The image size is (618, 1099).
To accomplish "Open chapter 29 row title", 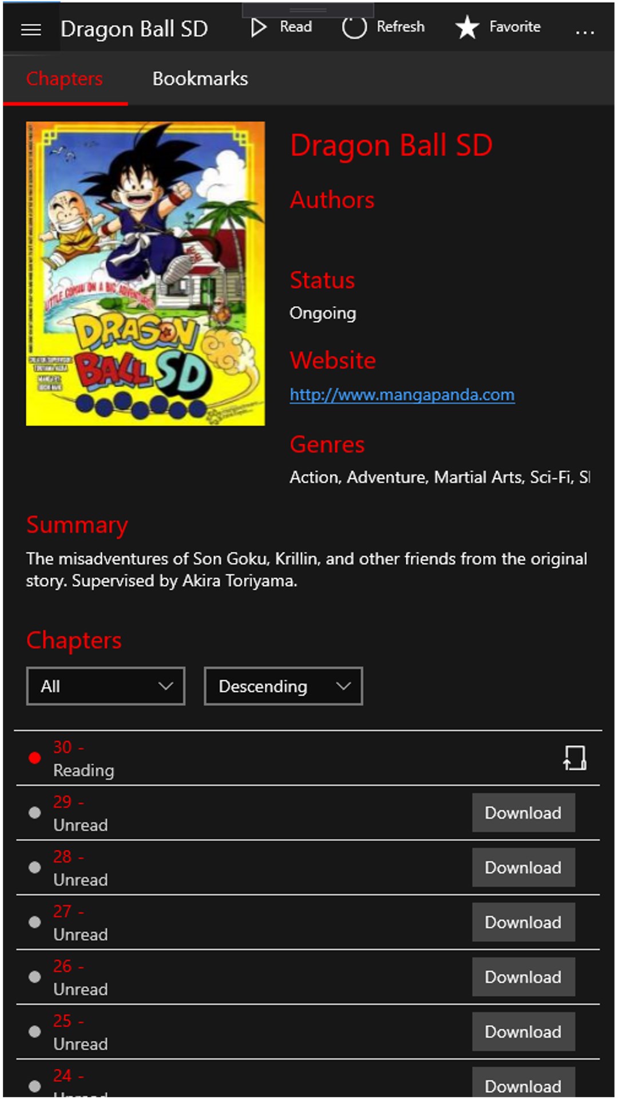I will point(69,802).
